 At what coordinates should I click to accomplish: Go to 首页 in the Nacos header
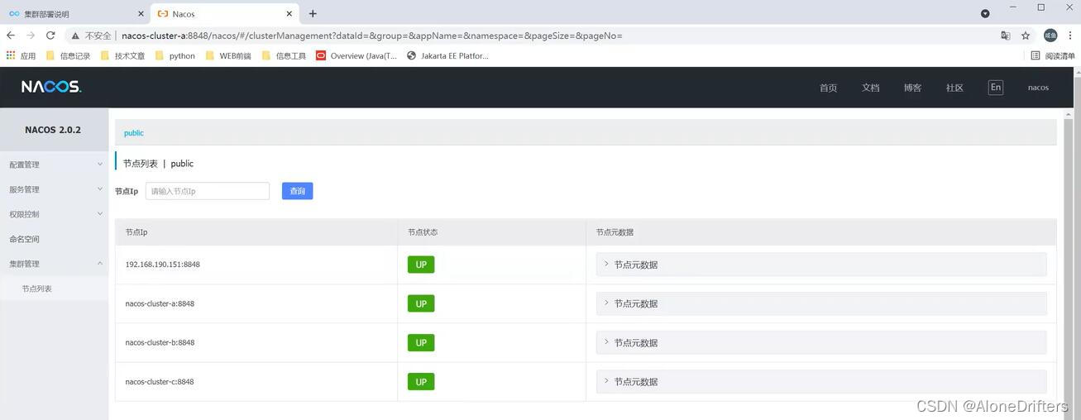pos(828,88)
